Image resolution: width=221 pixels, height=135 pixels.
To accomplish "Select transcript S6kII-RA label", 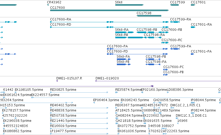I will coord(122,29).
